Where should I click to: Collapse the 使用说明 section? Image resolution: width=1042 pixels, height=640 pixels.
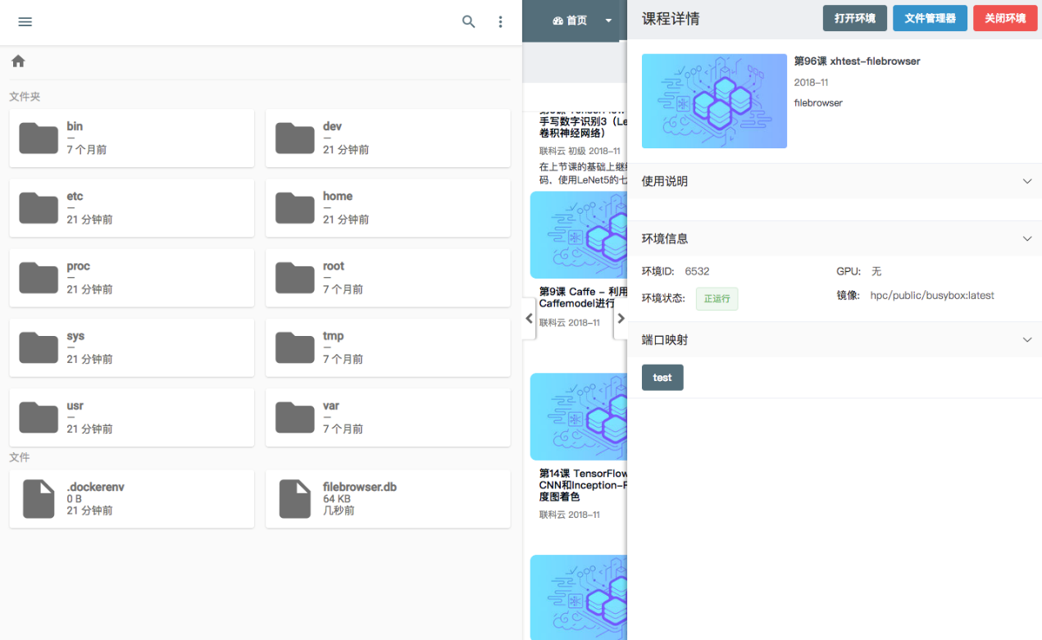(x=1026, y=181)
